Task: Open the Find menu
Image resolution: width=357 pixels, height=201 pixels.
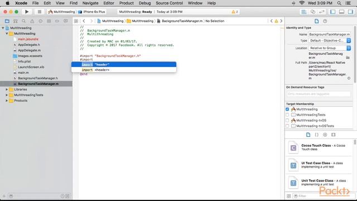Action: 73,3
